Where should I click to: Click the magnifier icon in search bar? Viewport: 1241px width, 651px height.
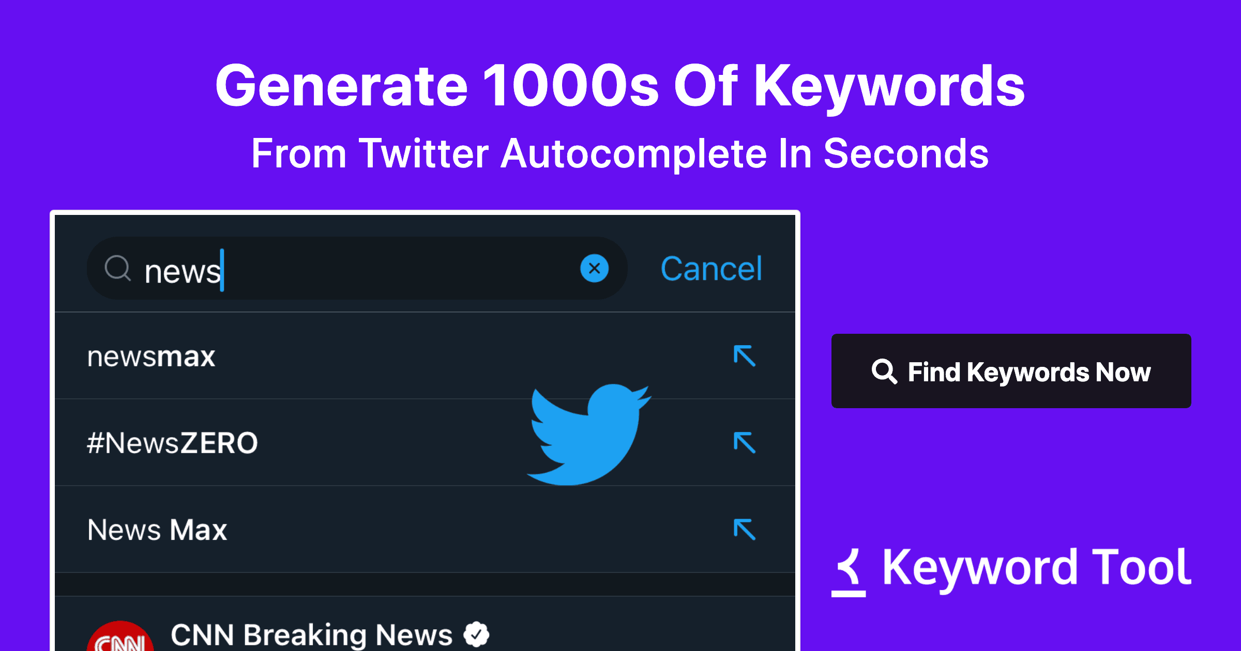pyautogui.click(x=118, y=268)
